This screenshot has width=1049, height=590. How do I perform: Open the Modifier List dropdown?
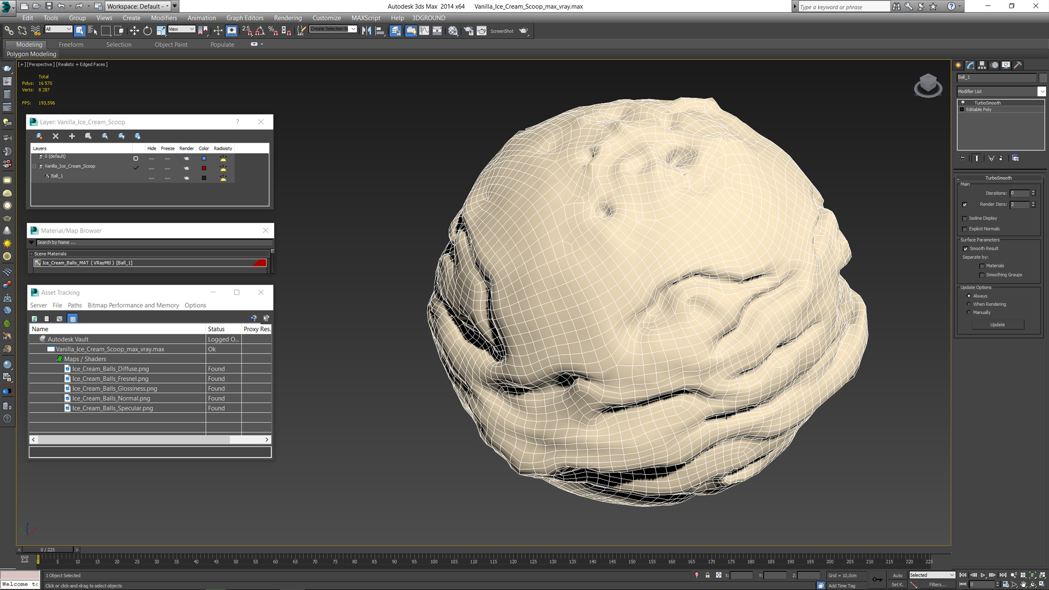pyautogui.click(x=1041, y=91)
